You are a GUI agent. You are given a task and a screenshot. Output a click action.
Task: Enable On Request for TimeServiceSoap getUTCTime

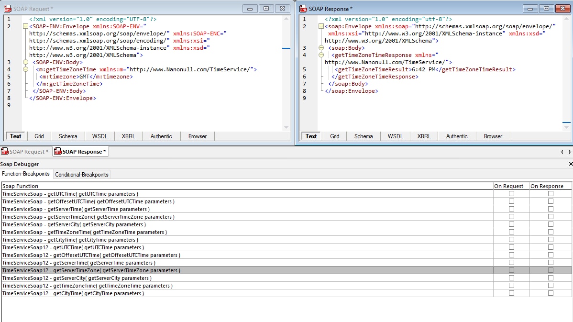(511, 194)
